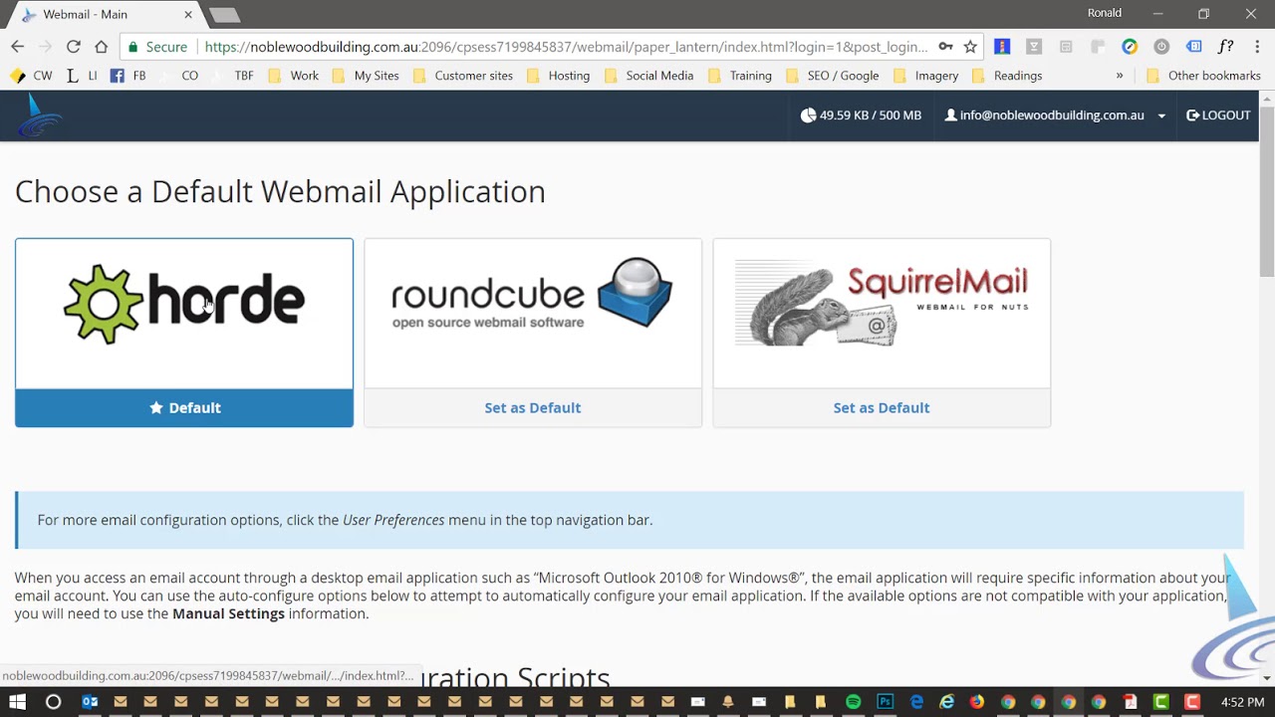The image size is (1275, 717).
Task: Open Adobe Acrobat from the taskbar
Action: click(x=1130, y=702)
